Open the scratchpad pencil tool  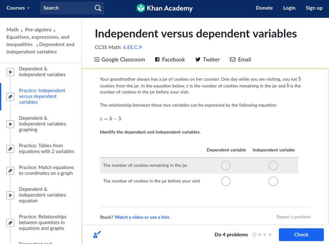click(x=97, y=235)
